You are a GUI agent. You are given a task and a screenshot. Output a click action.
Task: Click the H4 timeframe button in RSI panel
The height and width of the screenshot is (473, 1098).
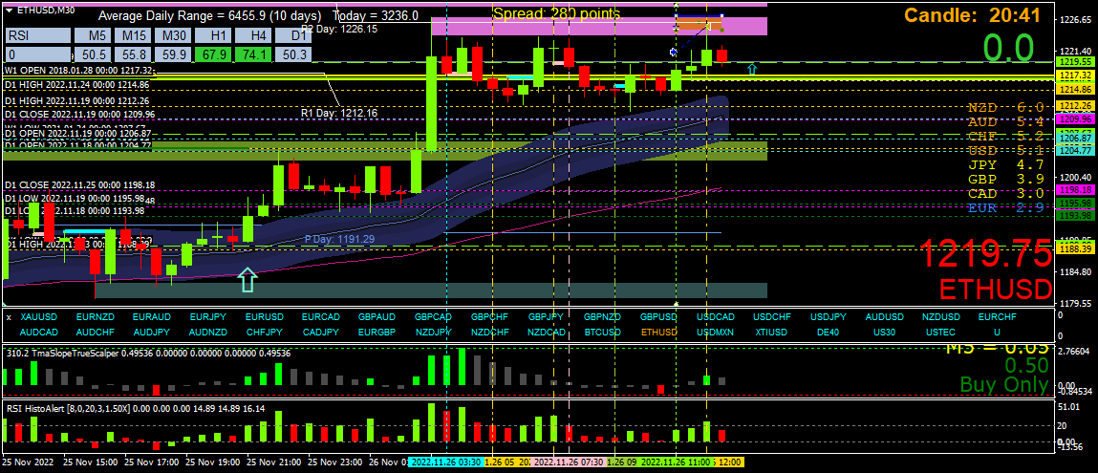point(254,35)
